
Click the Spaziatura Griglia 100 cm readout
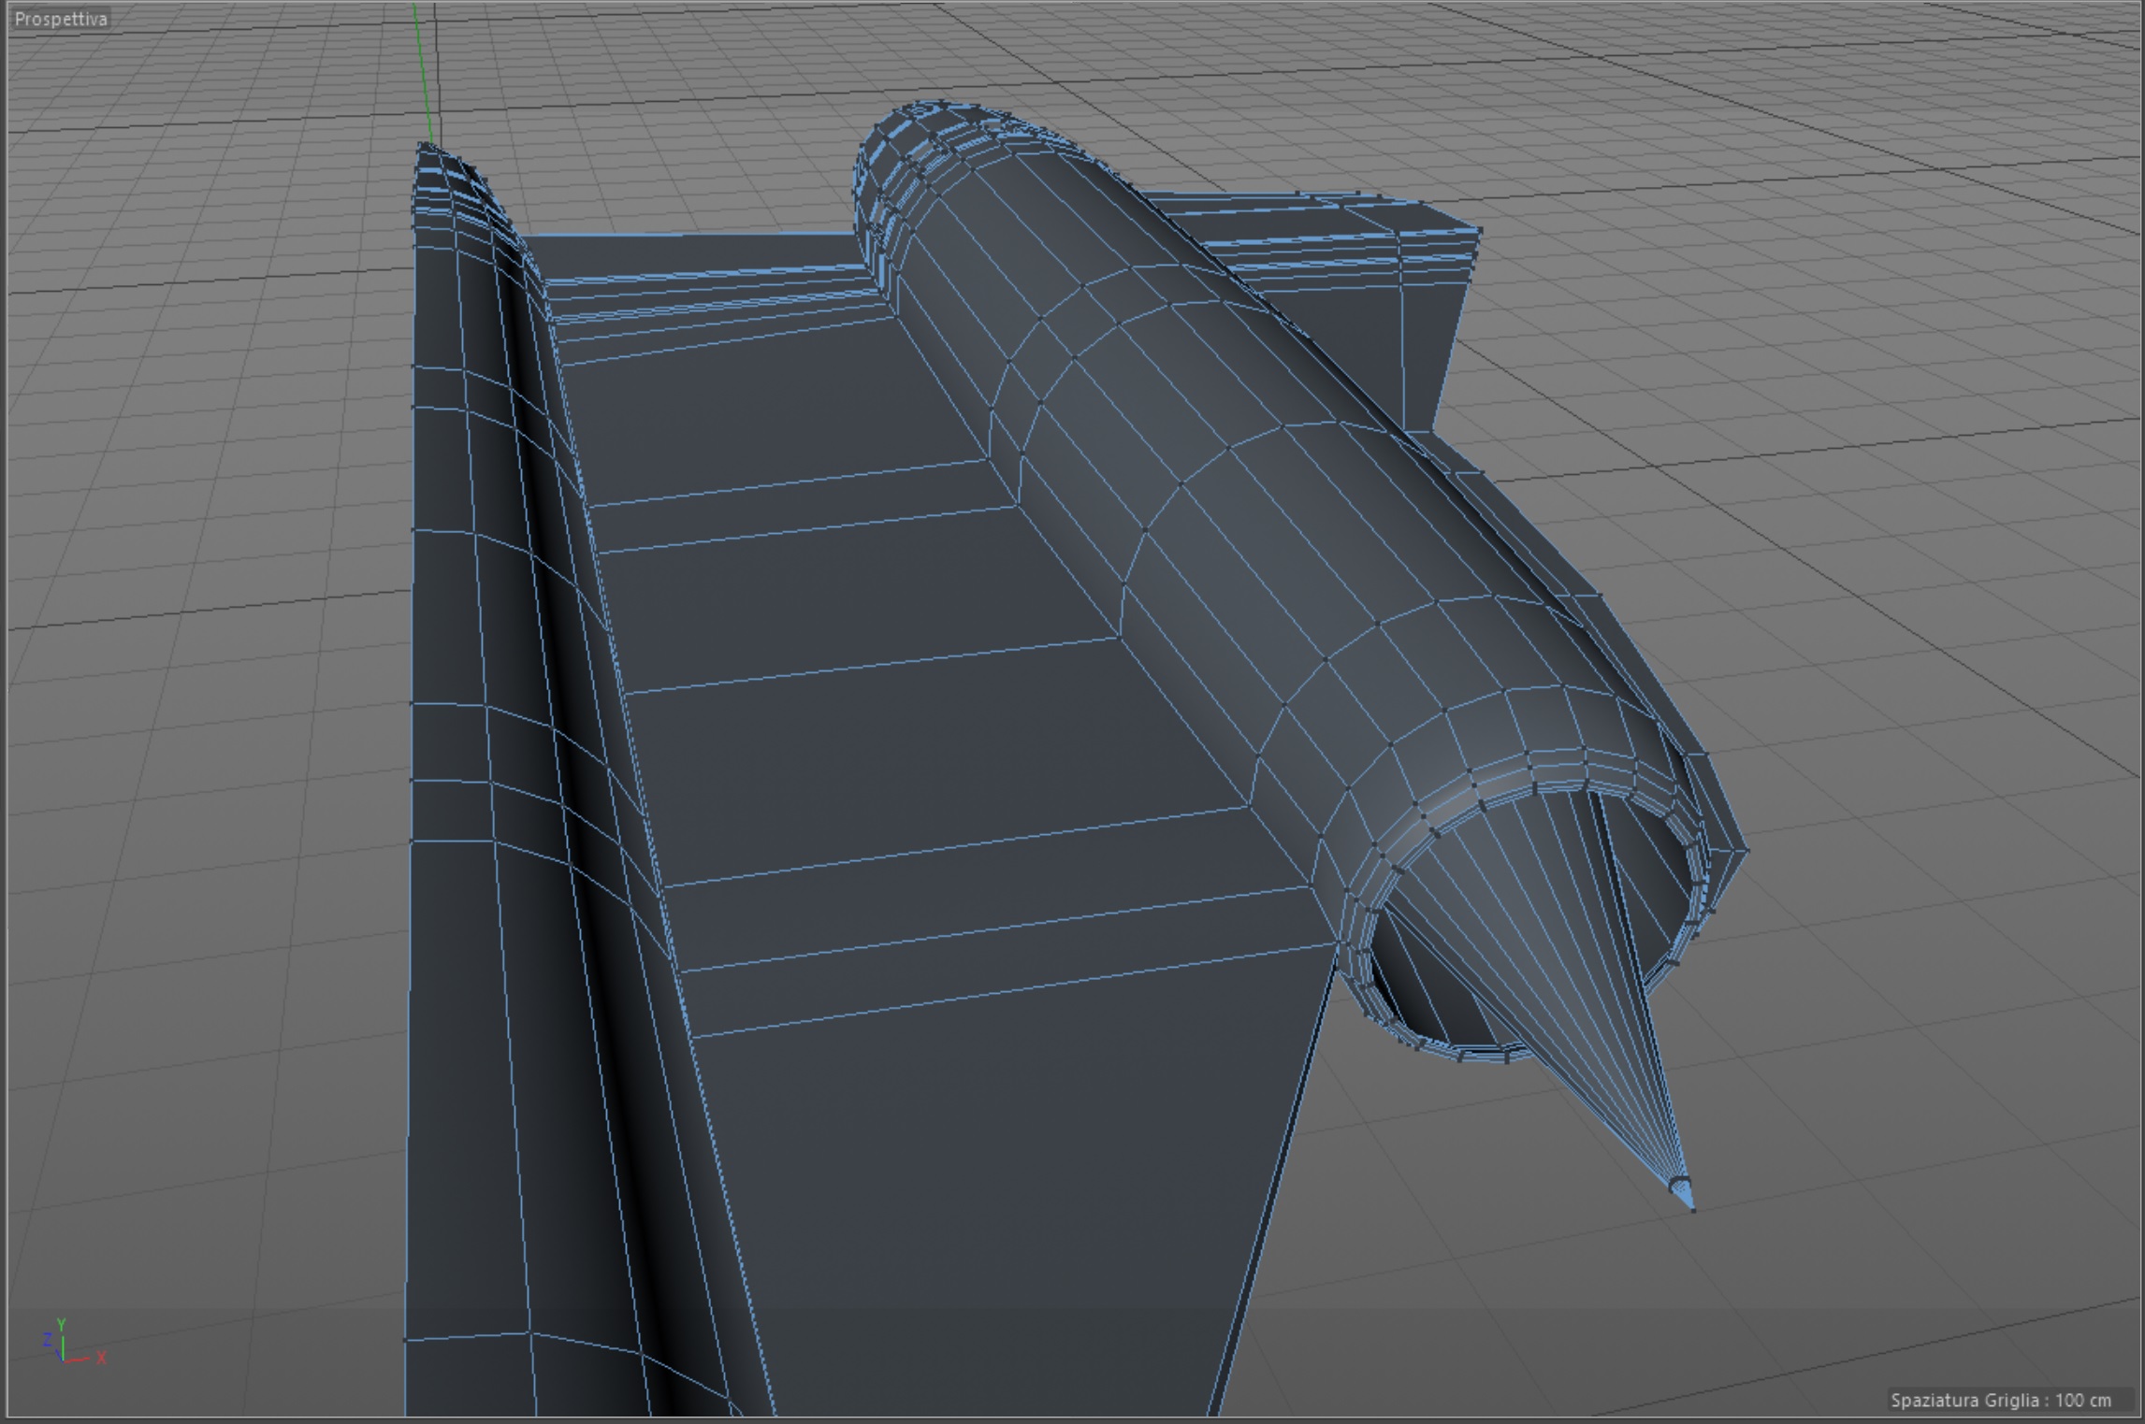click(x=2000, y=1400)
